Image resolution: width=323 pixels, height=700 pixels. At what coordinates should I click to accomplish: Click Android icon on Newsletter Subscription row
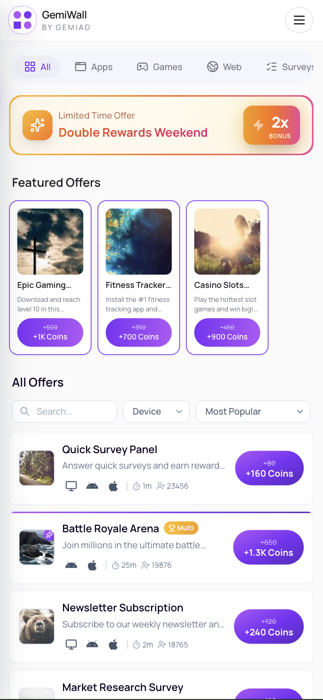(92, 644)
